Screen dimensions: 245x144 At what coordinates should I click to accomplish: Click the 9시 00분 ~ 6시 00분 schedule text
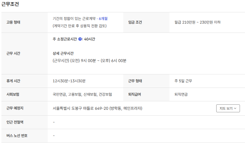click(x=89, y=60)
